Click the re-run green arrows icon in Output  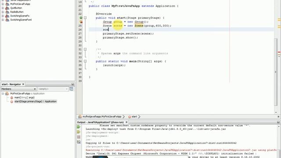pos(79,127)
